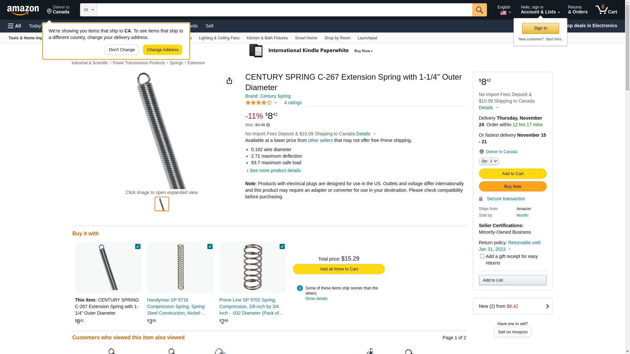This screenshot has height=354, width=630.
Task: Click the US flag language icon
Action: tap(503, 13)
